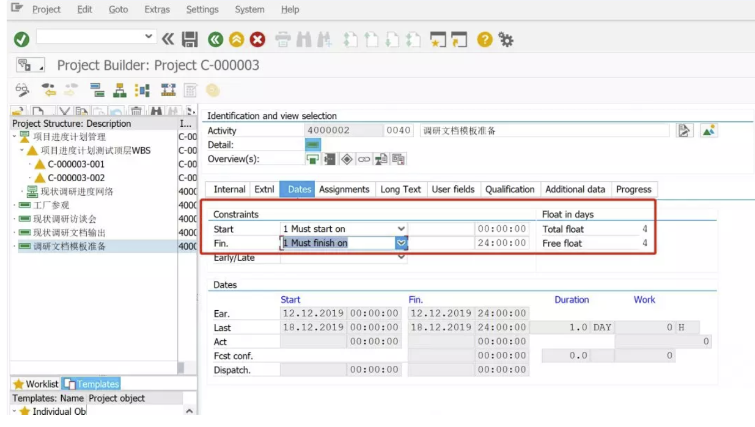Collapse the 项目进度计划测试顶层WBS node
Image resolution: width=755 pixels, height=427 pixels.
[x=22, y=151]
